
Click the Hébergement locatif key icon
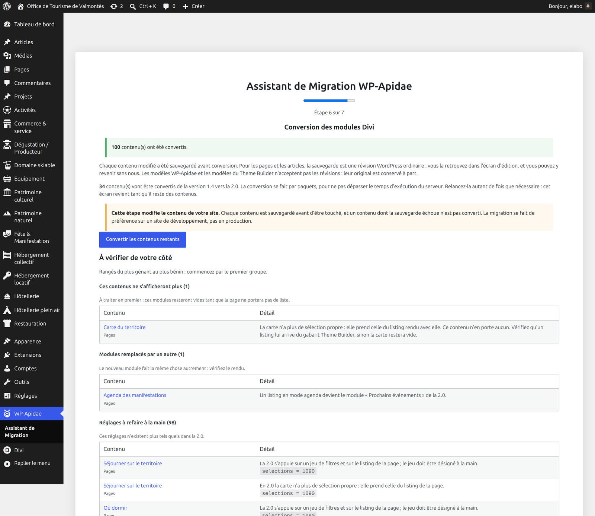pos(7,275)
